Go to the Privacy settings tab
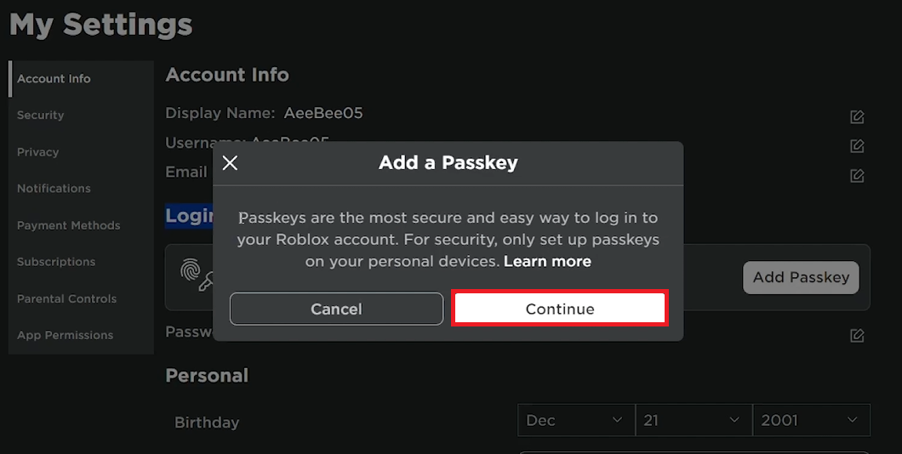The width and height of the screenshot is (902, 454). [38, 152]
